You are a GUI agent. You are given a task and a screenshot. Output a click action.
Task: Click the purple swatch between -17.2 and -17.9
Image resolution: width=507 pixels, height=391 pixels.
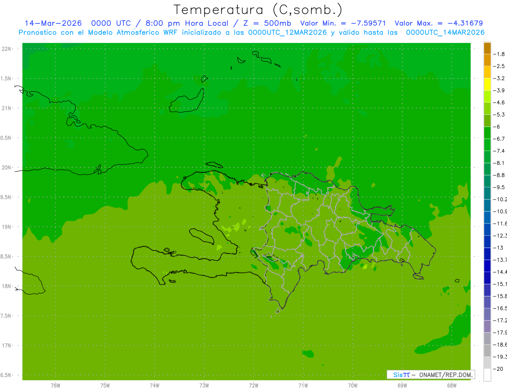487,326
